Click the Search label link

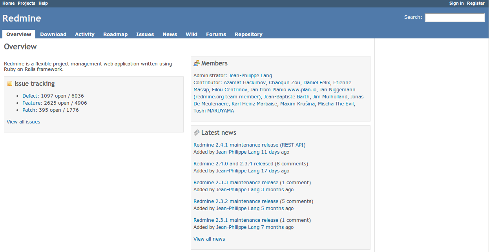pos(412,17)
